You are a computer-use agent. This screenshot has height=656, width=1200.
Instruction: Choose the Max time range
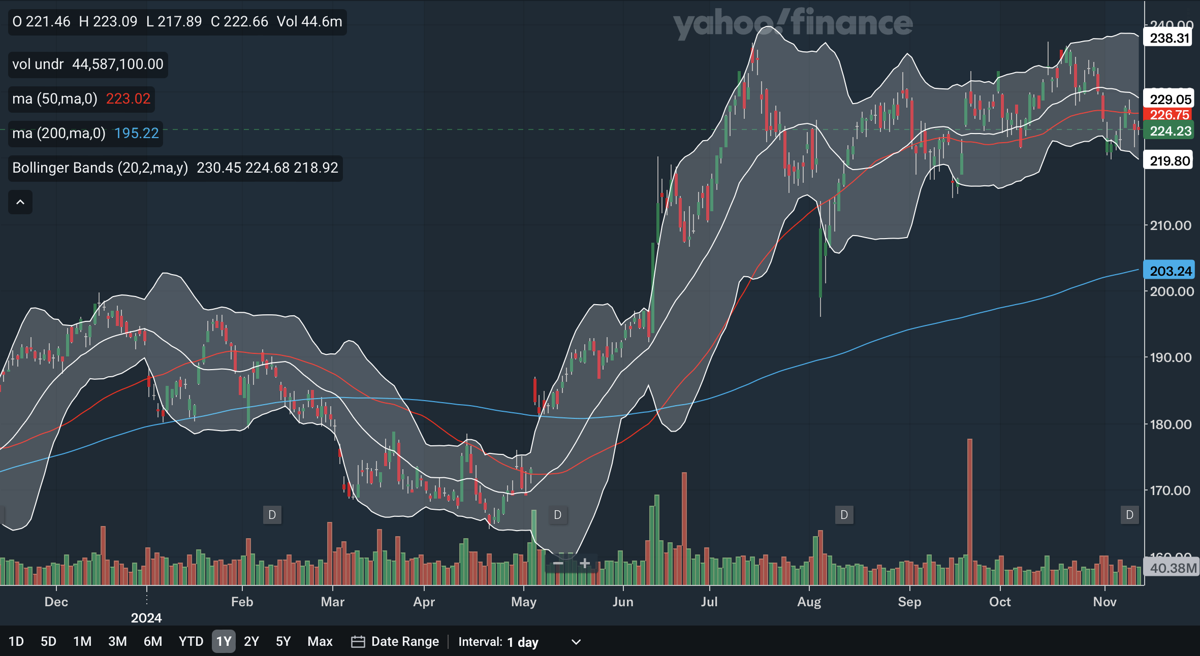[320, 642]
